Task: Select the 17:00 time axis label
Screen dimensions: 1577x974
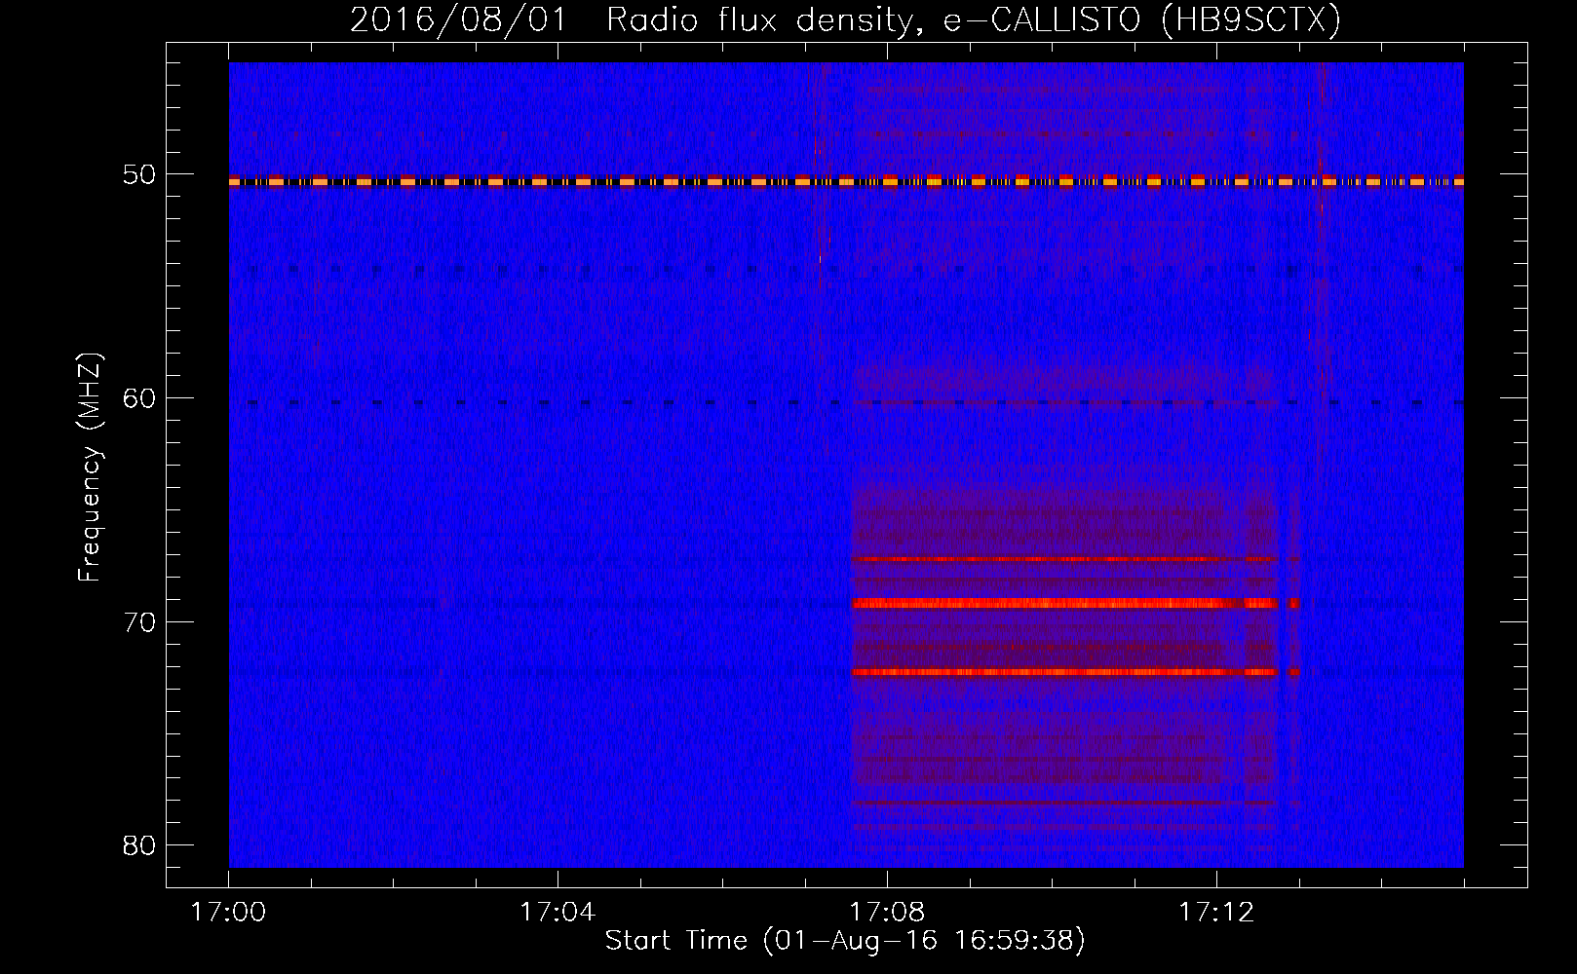Action: coord(229,913)
